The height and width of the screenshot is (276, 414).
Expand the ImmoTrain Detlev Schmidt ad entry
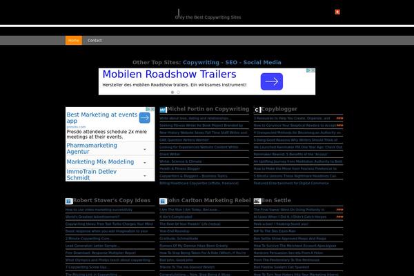click(x=145, y=176)
